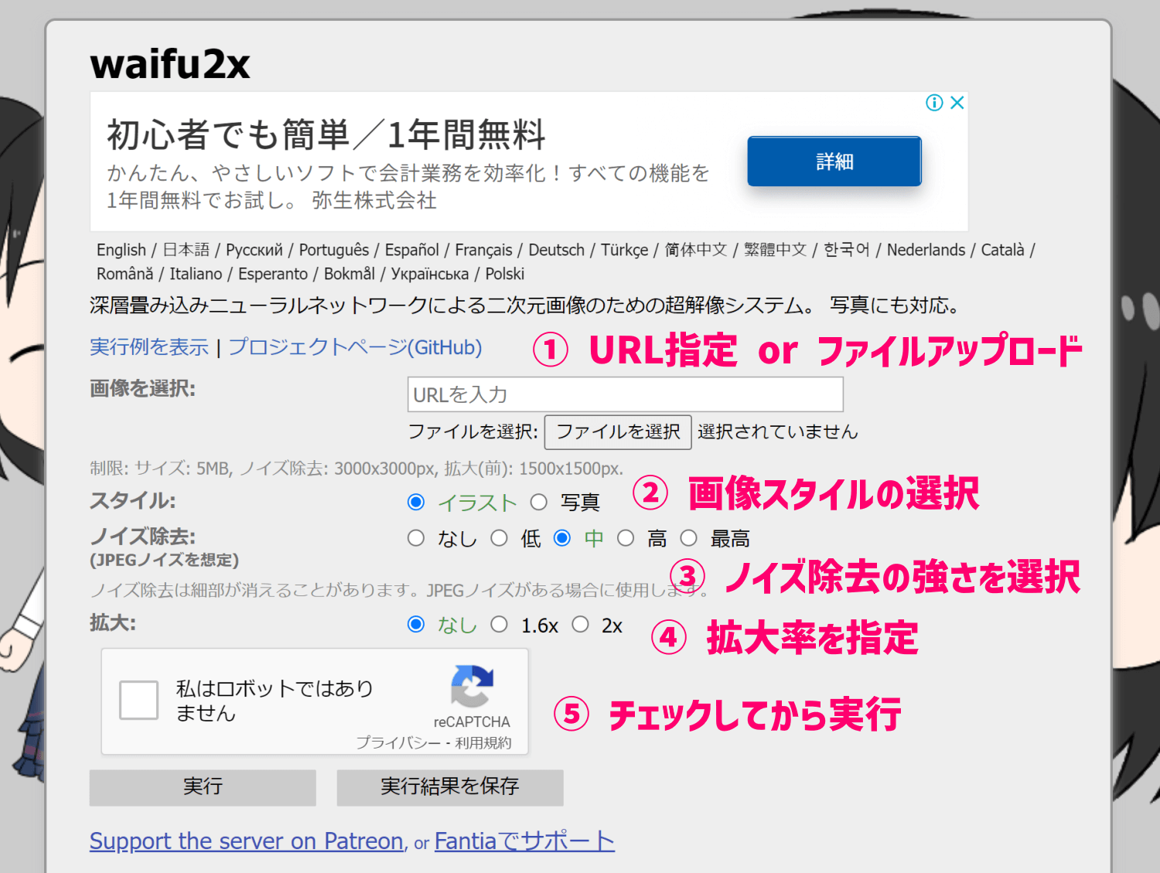Switch language to Français
Viewport: 1160px width, 873px height.
(484, 250)
